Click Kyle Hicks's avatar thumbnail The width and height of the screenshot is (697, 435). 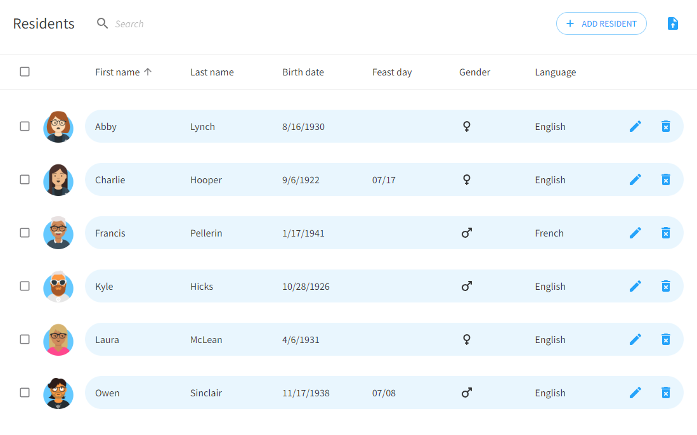(58, 286)
